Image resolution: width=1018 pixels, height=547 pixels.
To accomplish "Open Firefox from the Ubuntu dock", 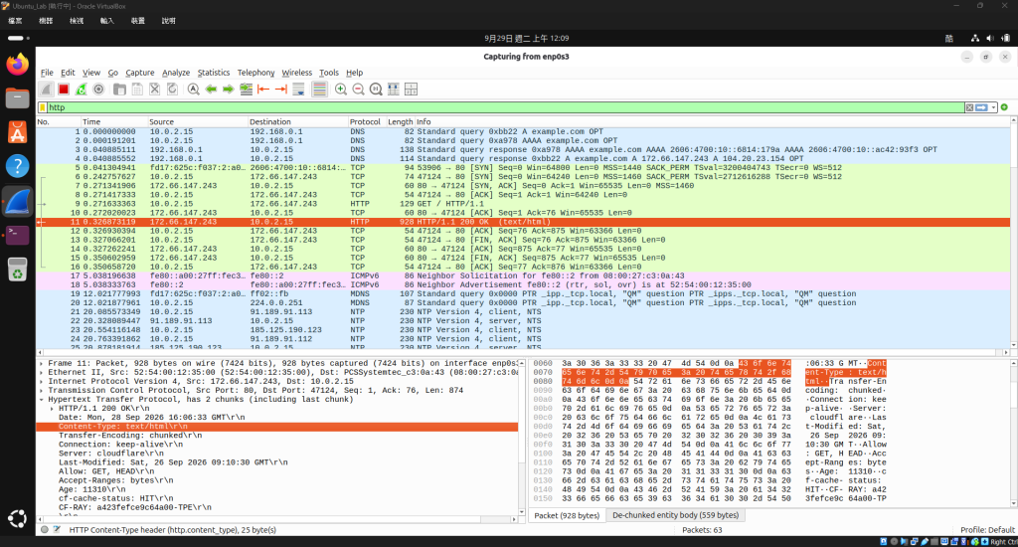I will (x=18, y=65).
